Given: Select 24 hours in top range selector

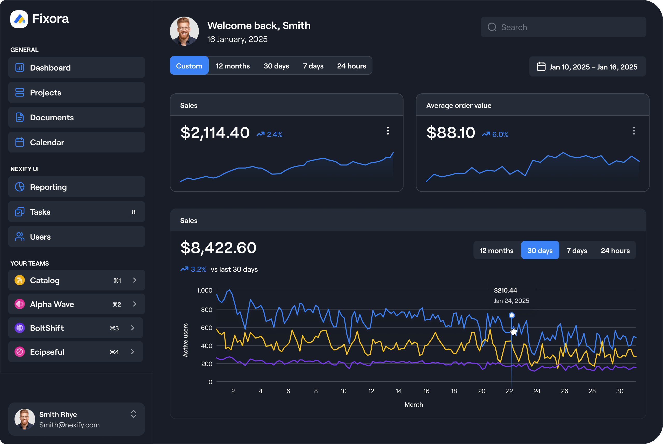Looking at the screenshot, I should (351, 66).
